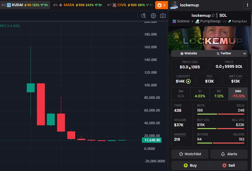Select the 5M timeframe tab

[181, 94]
